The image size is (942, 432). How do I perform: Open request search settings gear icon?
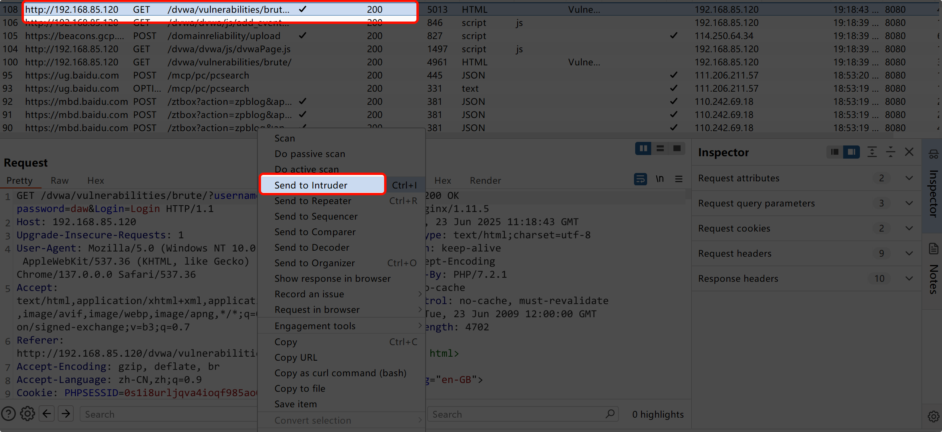coord(27,414)
